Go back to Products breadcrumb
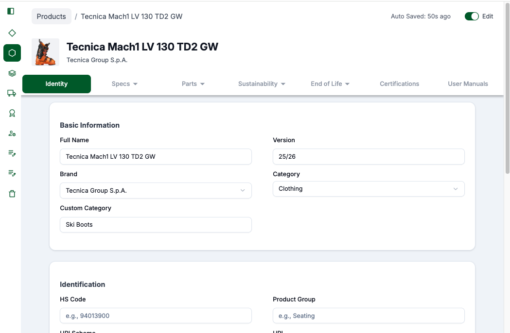This screenshot has width=510, height=333. [x=51, y=17]
